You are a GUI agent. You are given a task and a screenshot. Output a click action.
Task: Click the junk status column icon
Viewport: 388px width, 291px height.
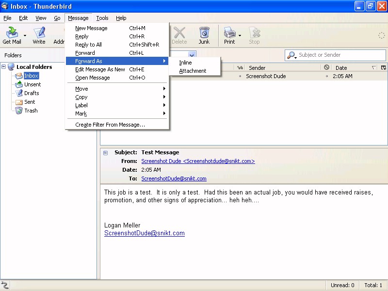pyautogui.click(x=326, y=67)
